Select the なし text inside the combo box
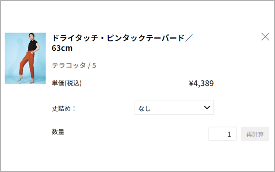 tap(144, 108)
